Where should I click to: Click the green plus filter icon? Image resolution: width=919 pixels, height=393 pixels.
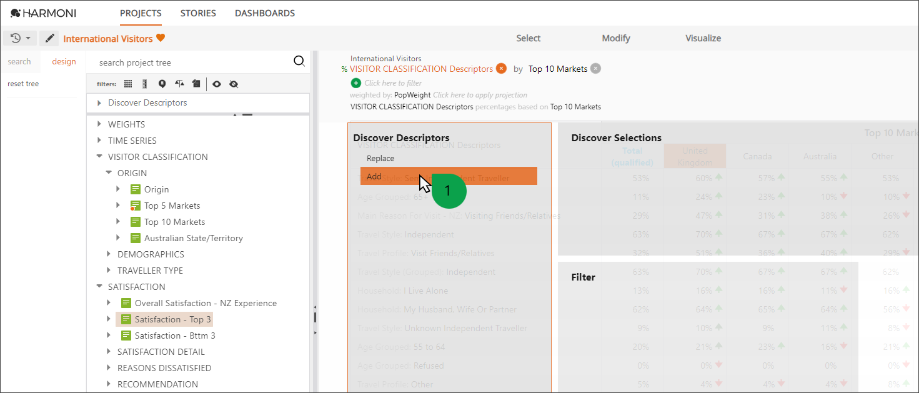coord(356,82)
